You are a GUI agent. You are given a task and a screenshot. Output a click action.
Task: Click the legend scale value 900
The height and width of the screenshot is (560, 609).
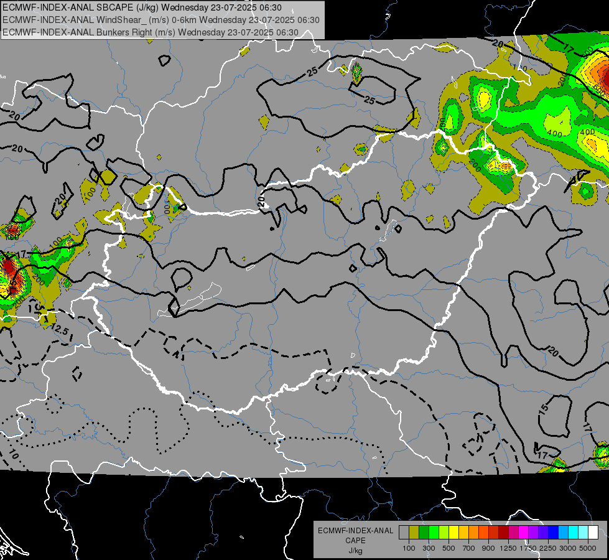(x=488, y=548)
